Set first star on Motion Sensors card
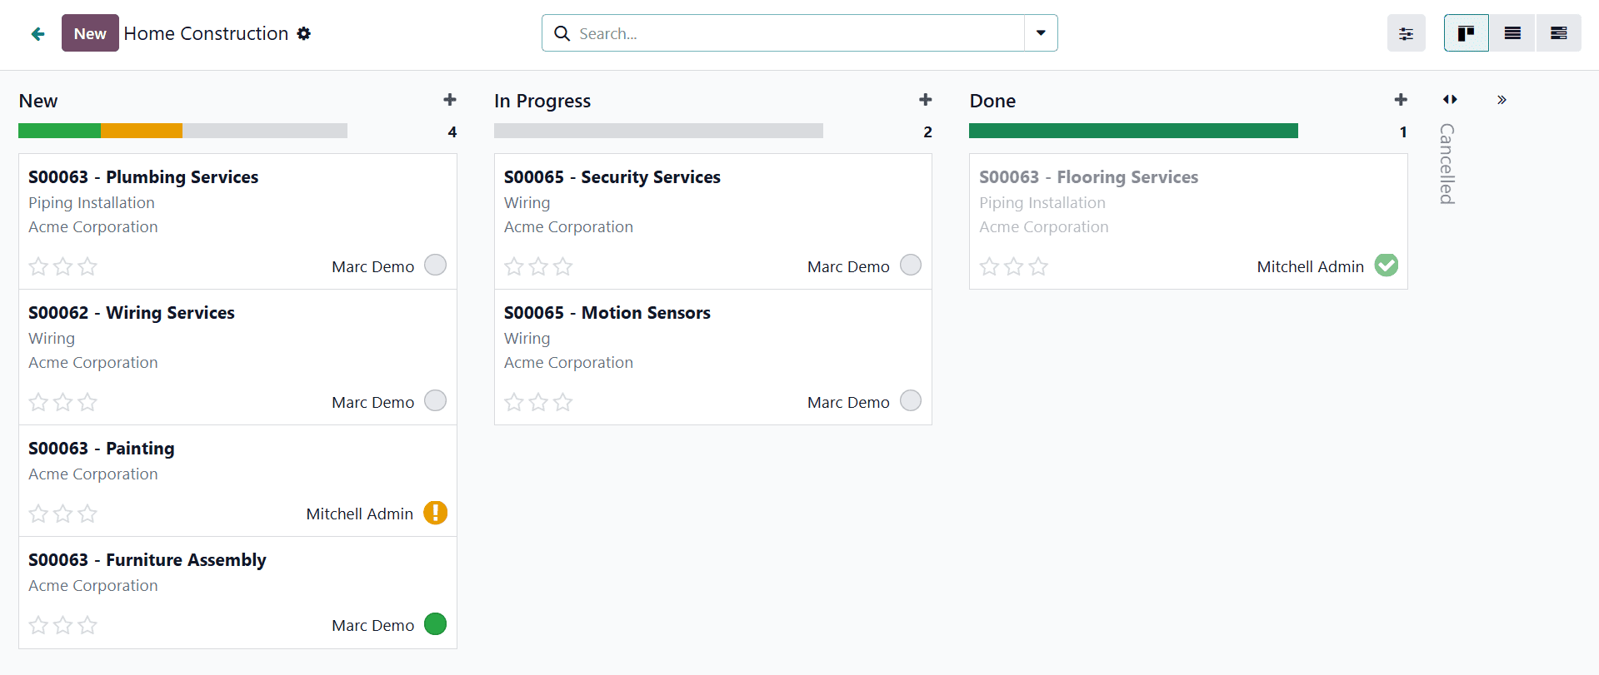 [514, 402]
